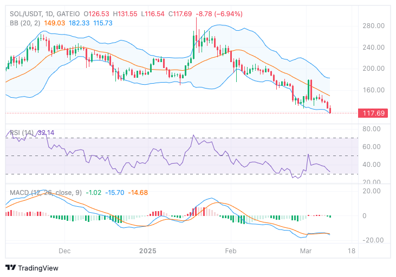Click the Mar label on time axis
This screenshot has height=277, width=396.
tap(306, 251)
